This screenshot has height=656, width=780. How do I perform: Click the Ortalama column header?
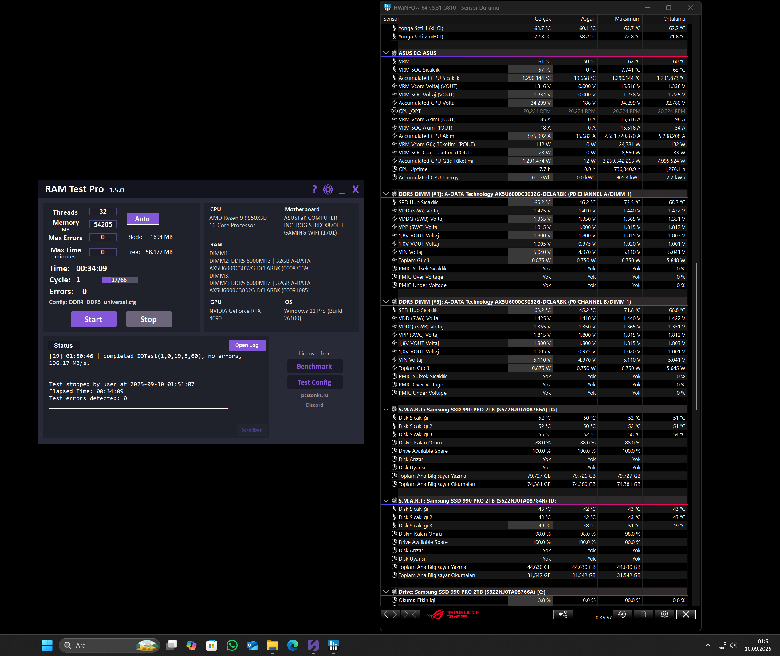[x=665, y=19]
